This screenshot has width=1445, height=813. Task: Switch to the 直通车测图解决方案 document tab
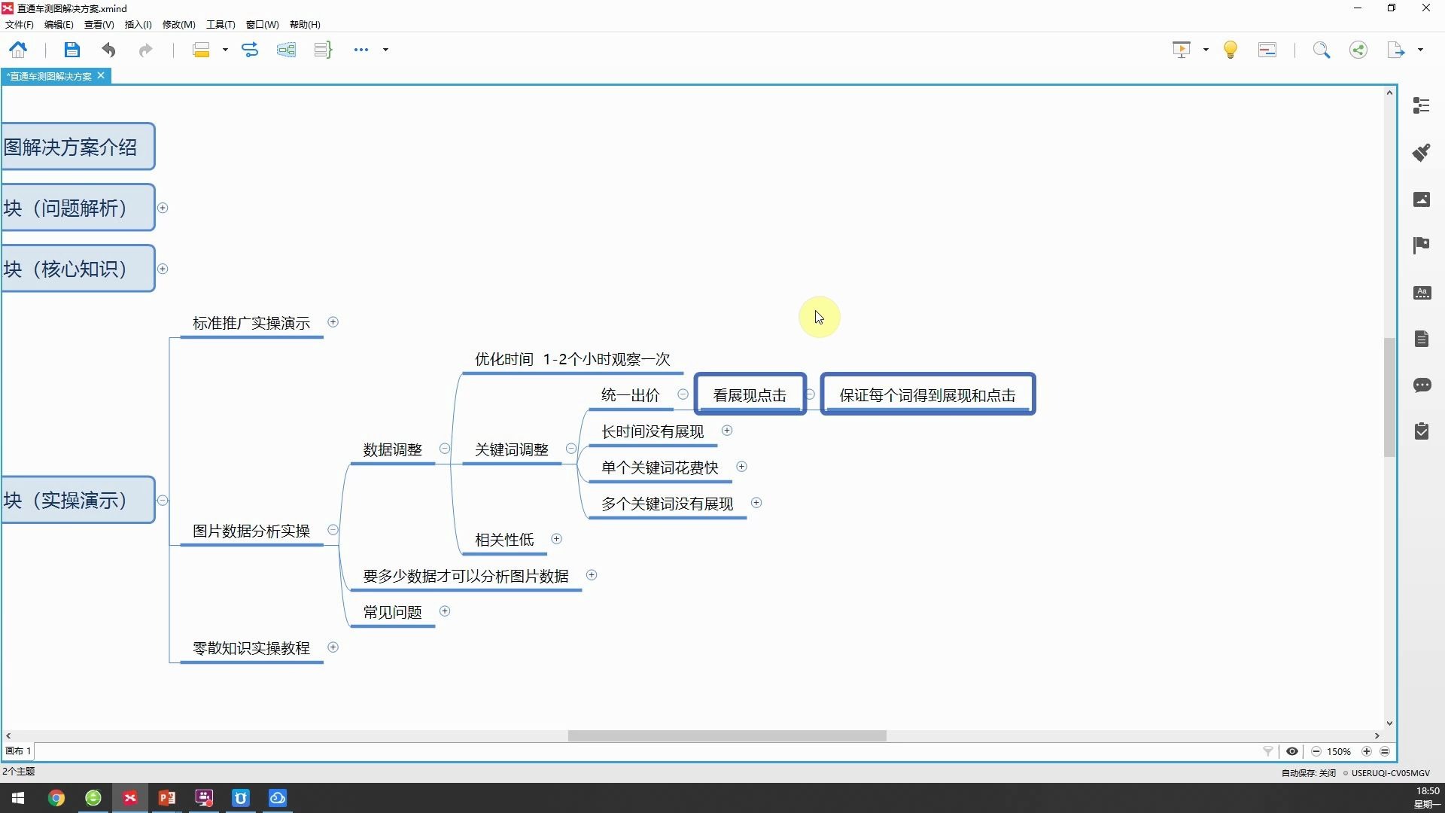pyautogui.click(x=47, y=75)
